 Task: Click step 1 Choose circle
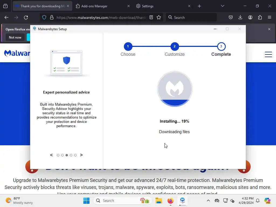click(x=128, y=46)
